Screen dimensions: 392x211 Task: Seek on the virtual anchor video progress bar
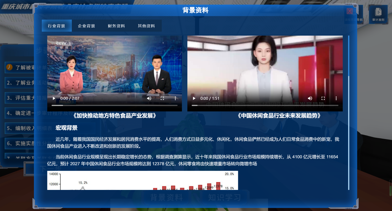[265, 105]
